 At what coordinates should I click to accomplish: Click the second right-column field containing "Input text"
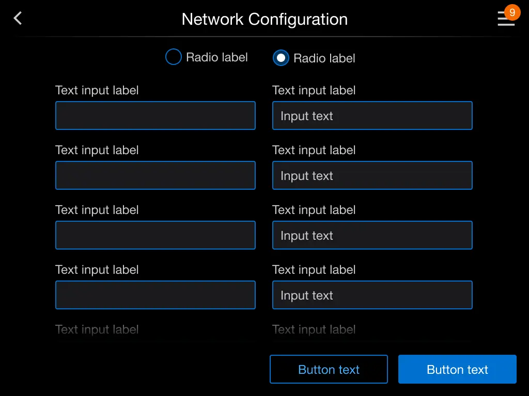pos(372,175)
